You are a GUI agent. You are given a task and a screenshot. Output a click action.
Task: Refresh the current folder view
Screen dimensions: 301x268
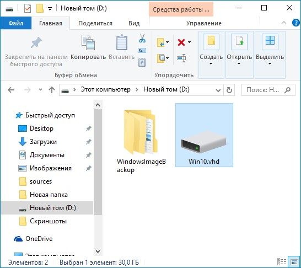coord(229,90)
